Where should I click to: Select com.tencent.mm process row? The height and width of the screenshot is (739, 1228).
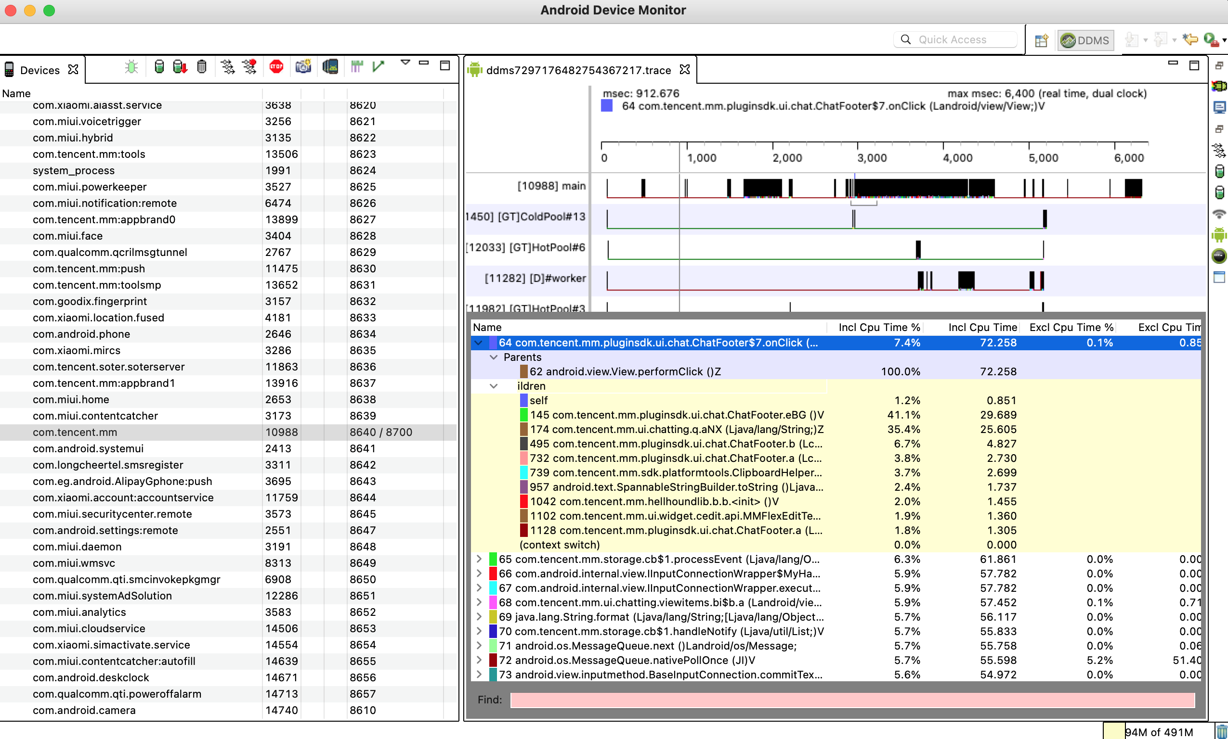[x=228, y=432]
